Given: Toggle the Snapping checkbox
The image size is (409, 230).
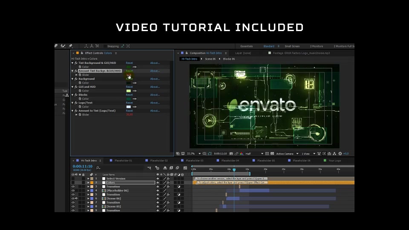Looking at the screenshot, I should click(105, 46).
